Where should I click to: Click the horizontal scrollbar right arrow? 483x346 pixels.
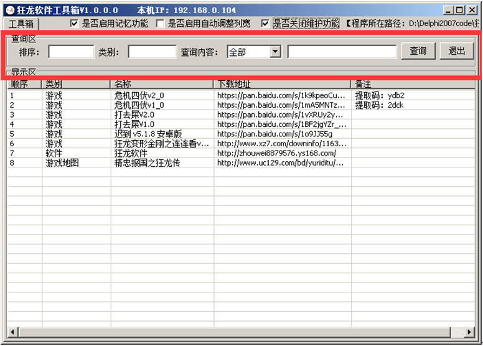pos(469,332)
